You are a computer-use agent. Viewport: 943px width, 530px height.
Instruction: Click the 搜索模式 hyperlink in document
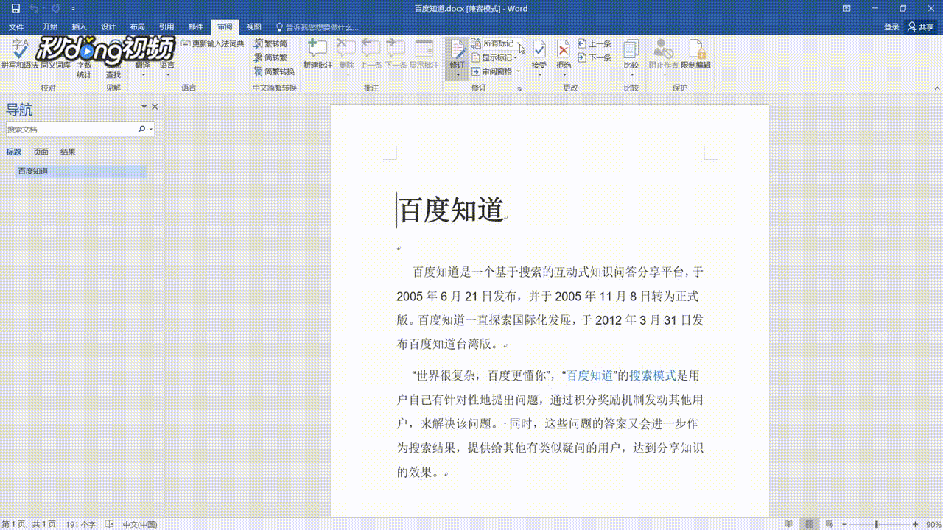(653, 375)
